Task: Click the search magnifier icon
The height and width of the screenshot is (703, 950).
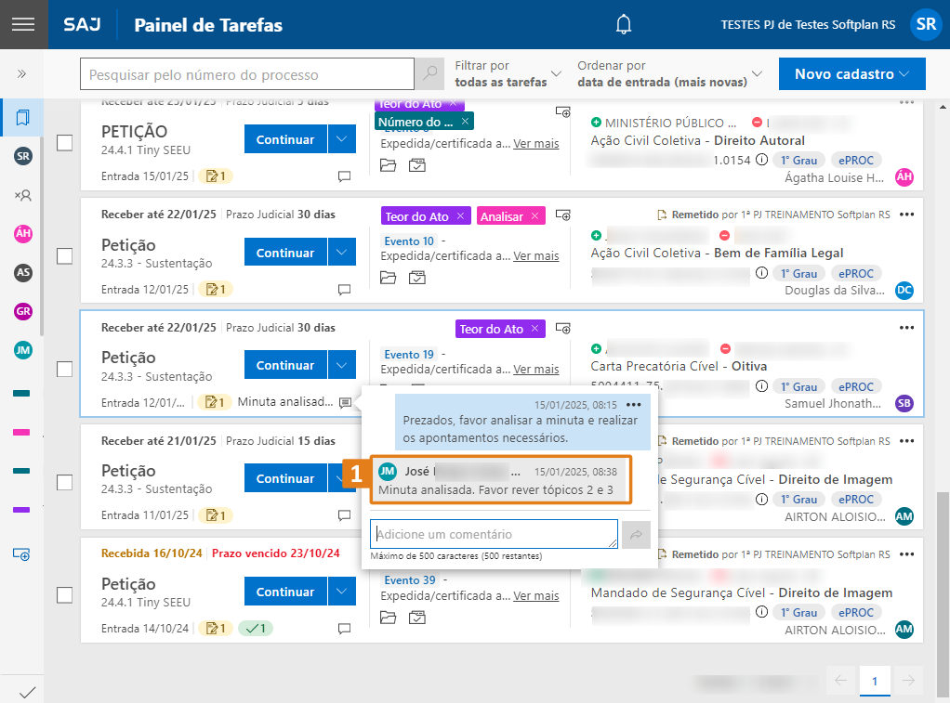Action: (x=429, y=74)
